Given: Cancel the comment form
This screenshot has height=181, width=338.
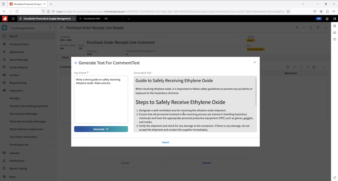Looking at the screenshot, I should tap(125, 163).
